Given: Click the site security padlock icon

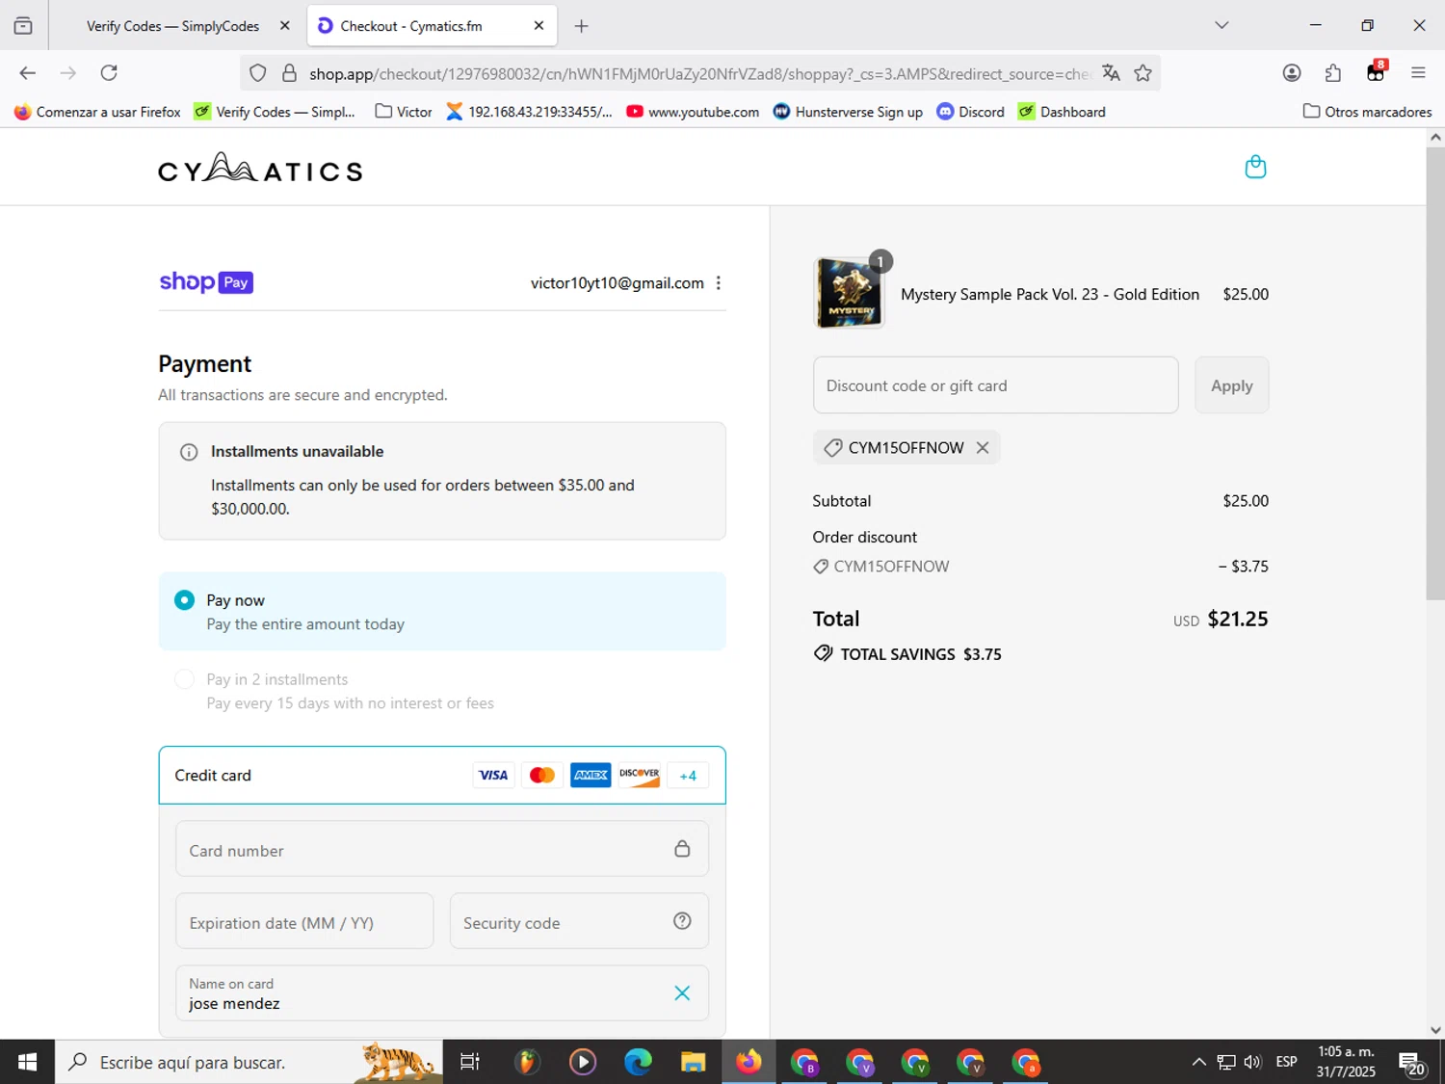Looking at the screenshot, I should click(x=289, y=73).
